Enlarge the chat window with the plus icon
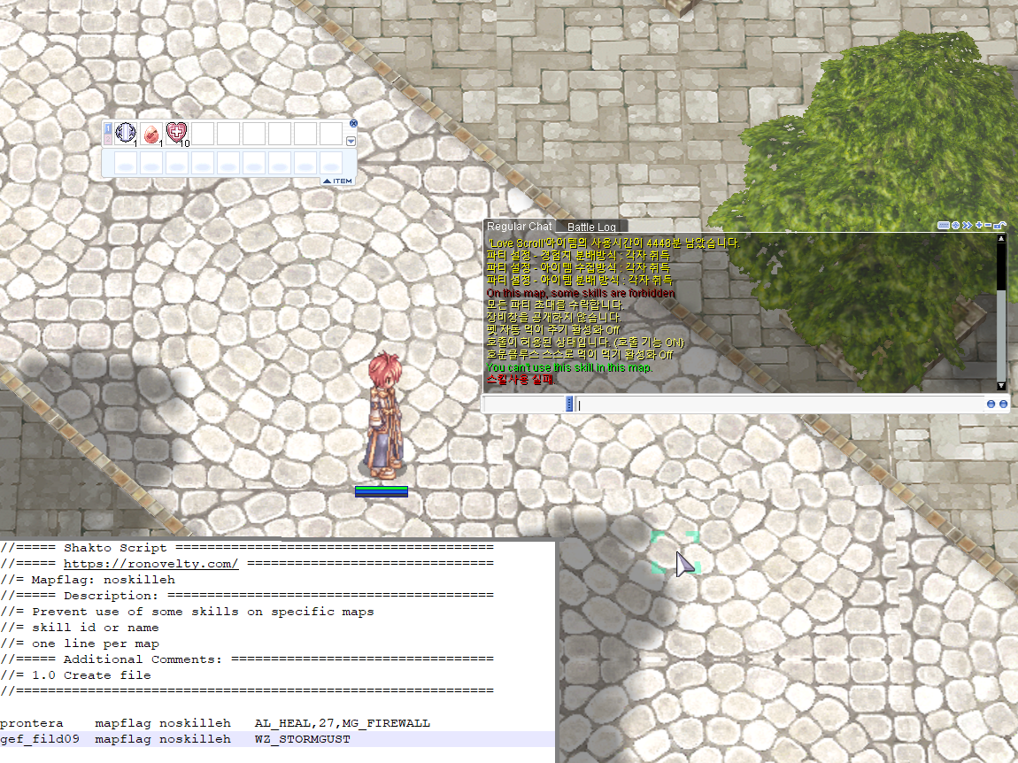 (978, 225)
